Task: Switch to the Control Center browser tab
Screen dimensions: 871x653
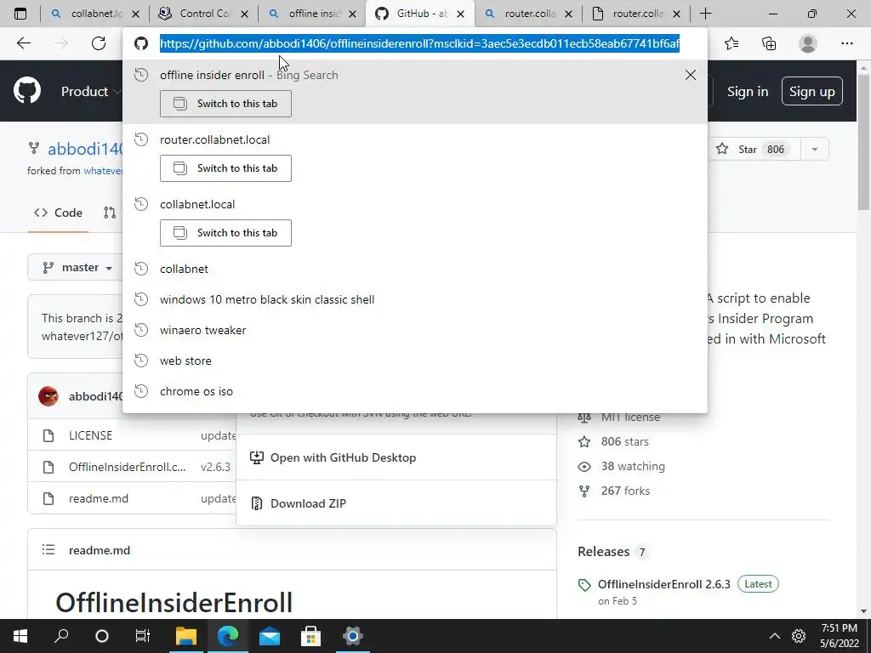Action: tap(203, 14)
